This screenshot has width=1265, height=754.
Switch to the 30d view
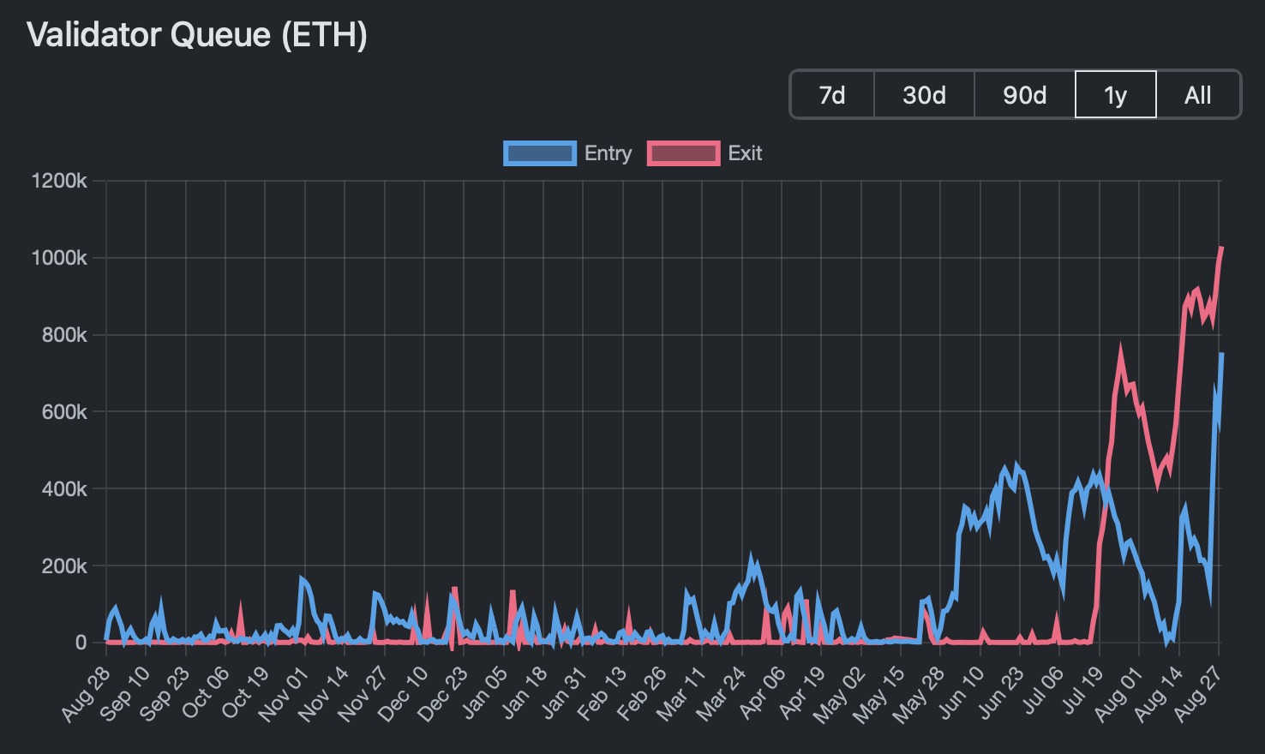click(923, 94)
